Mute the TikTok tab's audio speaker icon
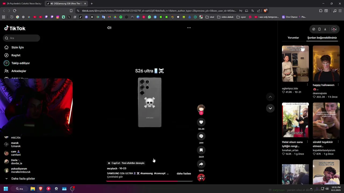344x193 pixels. (x=52, y=3)
